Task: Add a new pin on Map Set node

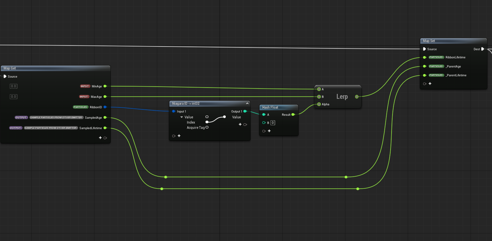Action: coord(430,84)
